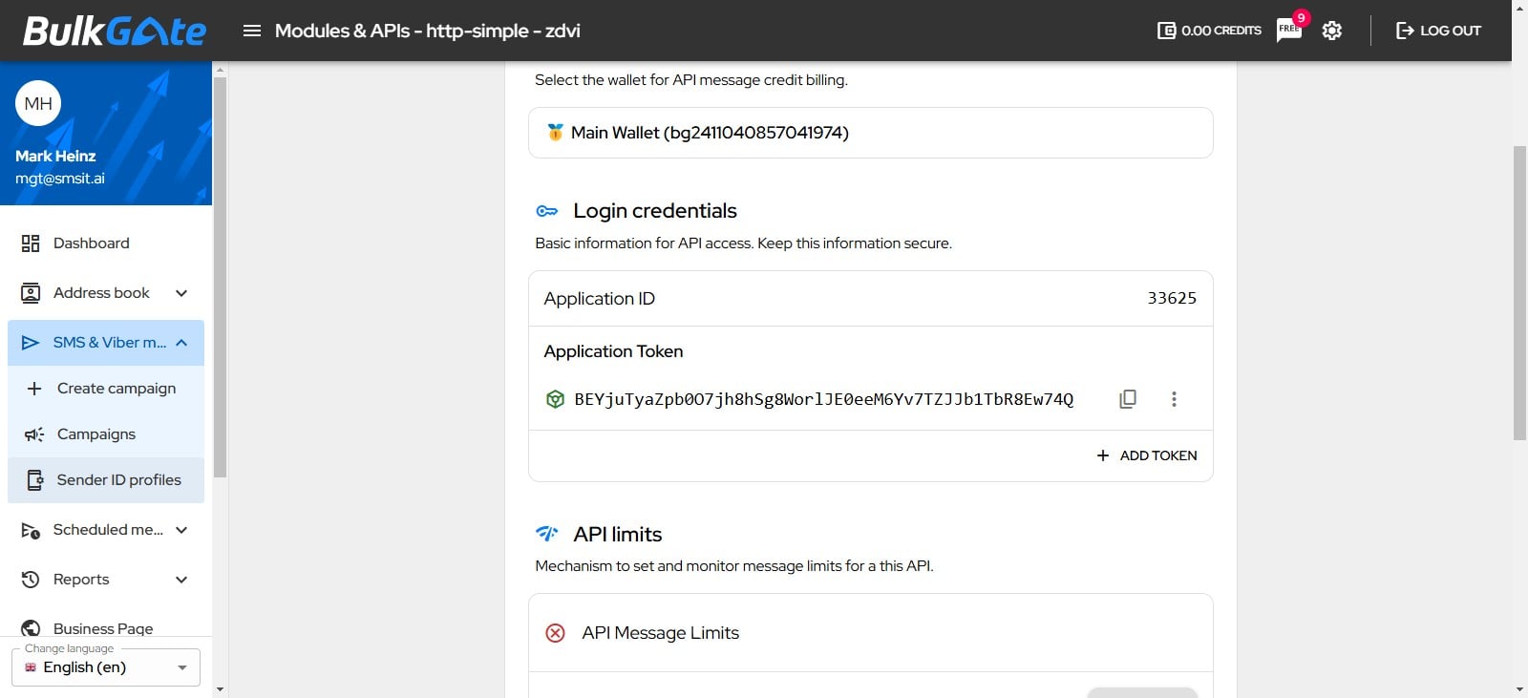Viewport: 1528px width, 698px height.
Task: Open the 0.00 credits wallet
Action: (1209, 31)
